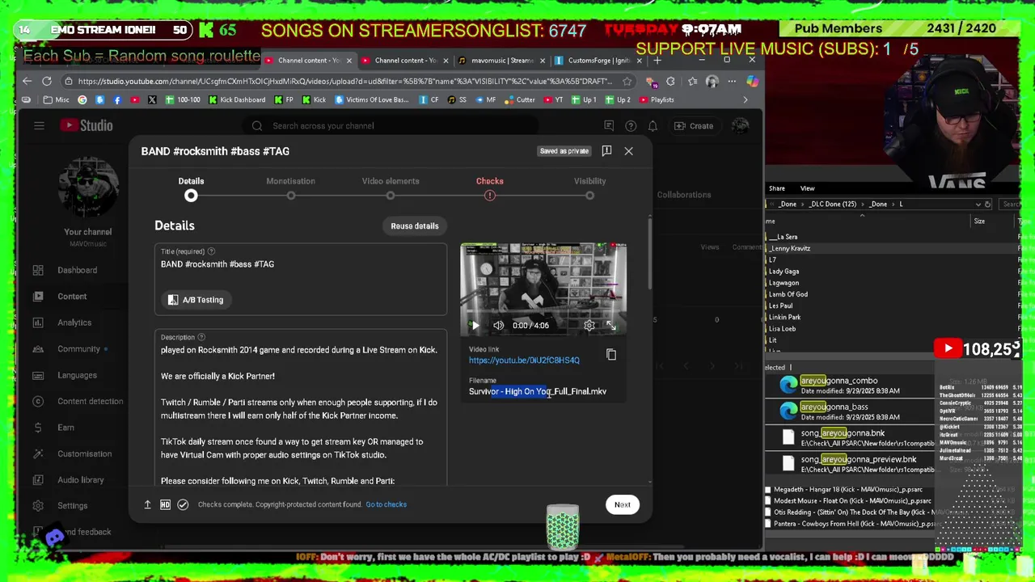Go to Analytics in the sidebar
Image resolution: width=1035 pixels, height=582 pixels.
pos(74,323)
